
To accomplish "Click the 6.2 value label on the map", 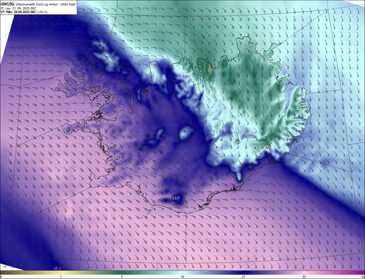I will click(x=178, y=9).
